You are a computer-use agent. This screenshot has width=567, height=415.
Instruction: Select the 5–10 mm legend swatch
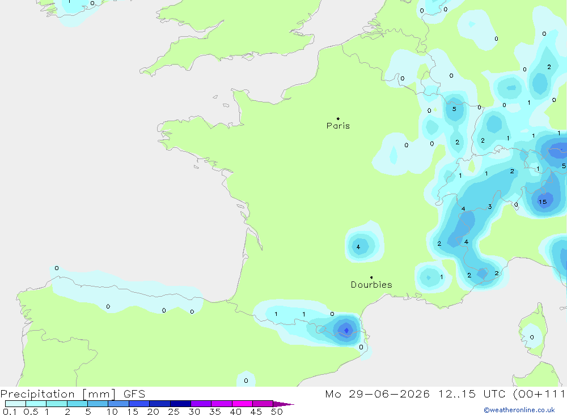(x=98, y=404)
